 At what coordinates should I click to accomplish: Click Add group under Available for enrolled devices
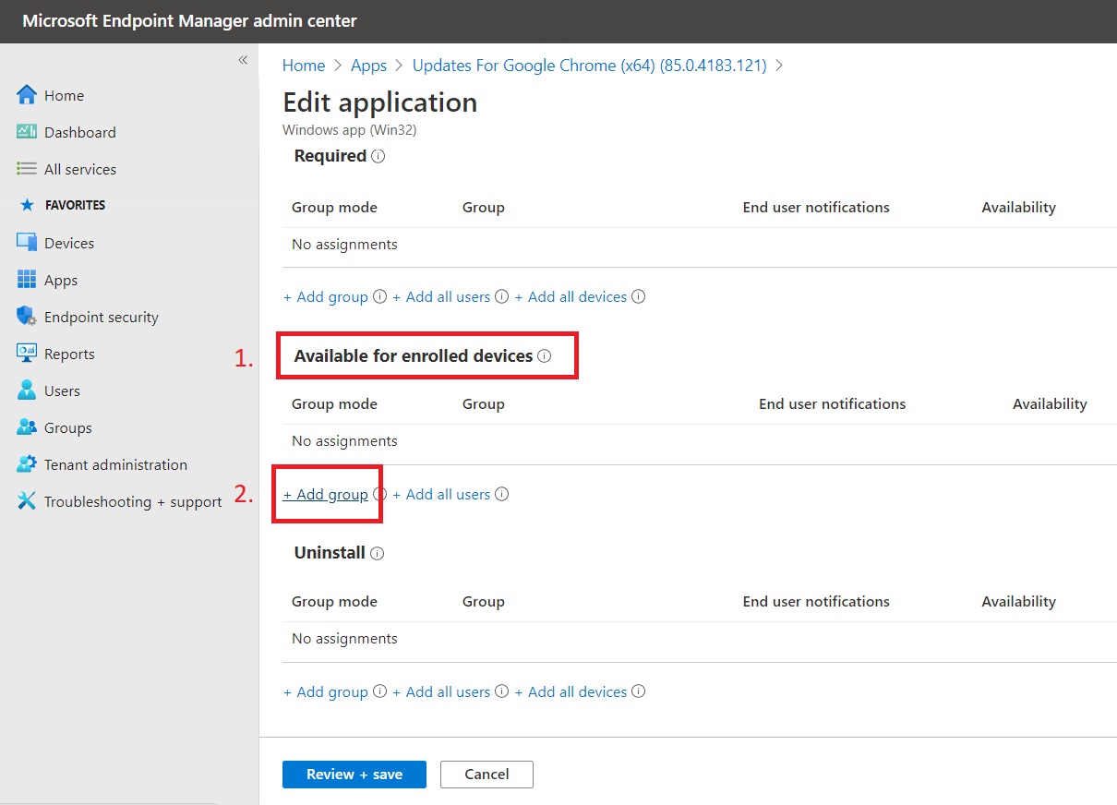click(326, 495)
